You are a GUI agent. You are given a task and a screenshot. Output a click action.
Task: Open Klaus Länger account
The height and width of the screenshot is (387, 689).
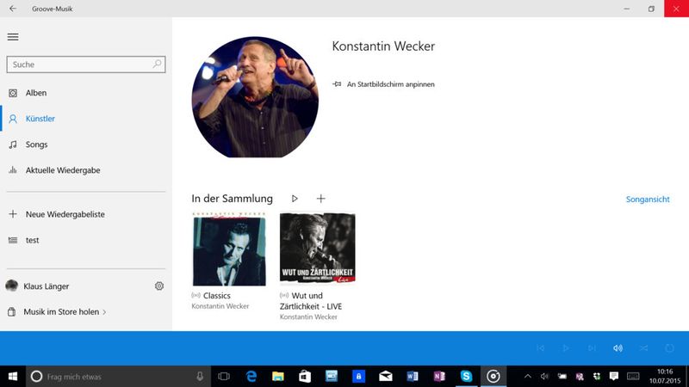click(x=47, y=286)
